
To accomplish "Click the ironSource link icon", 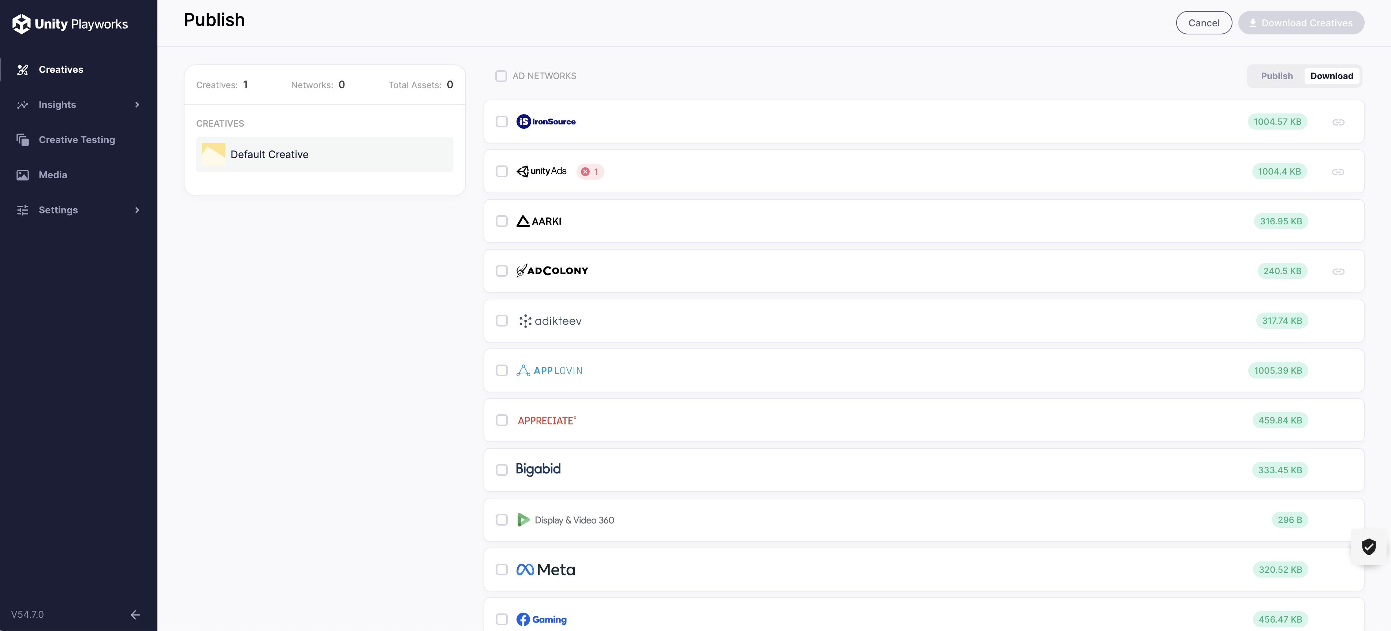I will (1338, 122).
